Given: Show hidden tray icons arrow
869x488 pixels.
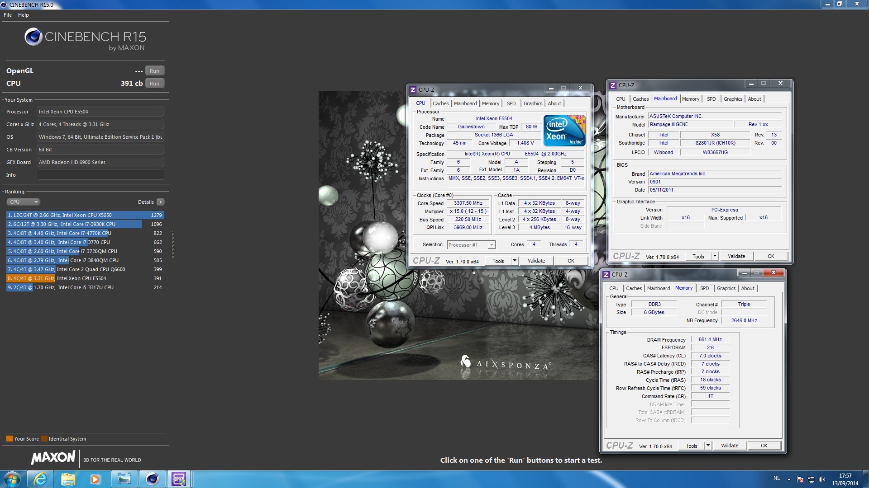Looking at the screenshot, I should (x=789, y=479).
